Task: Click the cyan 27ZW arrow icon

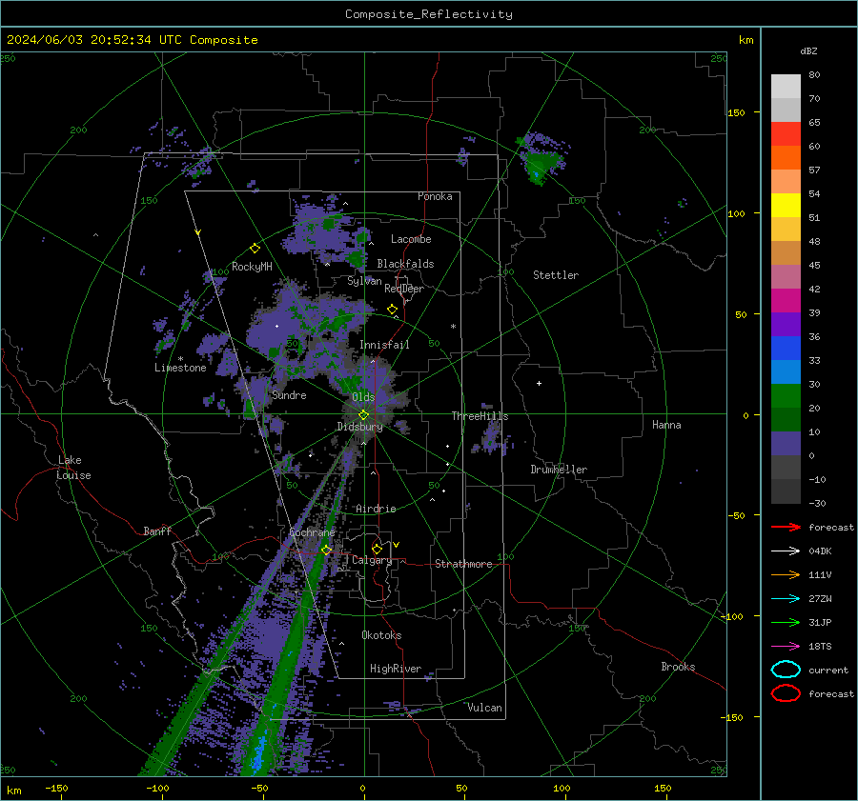Action: point(786,599)
